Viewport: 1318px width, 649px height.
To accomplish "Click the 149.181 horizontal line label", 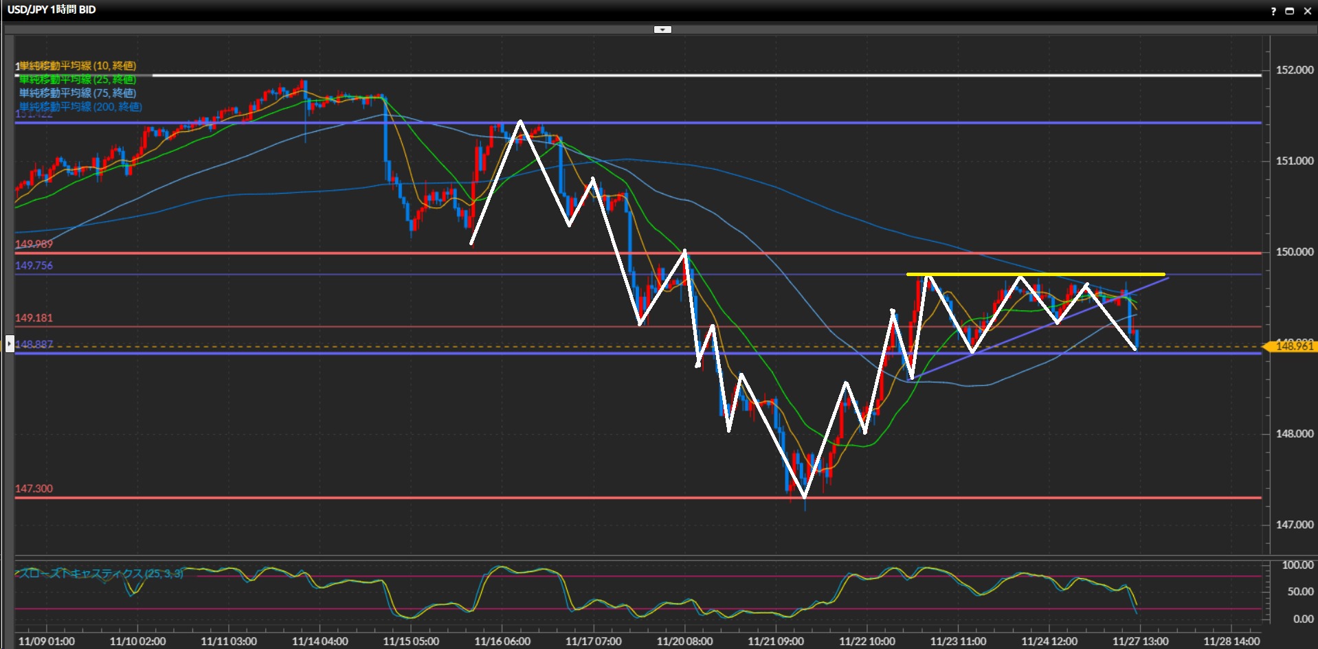I will click(34, 318).
